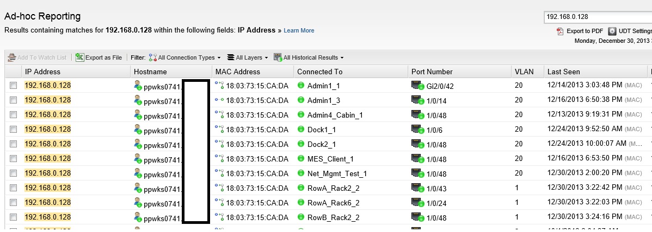The width and height of the screenshot is (652, 232).
Task: Check the box for RowA_Rack6_2 row
Action: 13,203
